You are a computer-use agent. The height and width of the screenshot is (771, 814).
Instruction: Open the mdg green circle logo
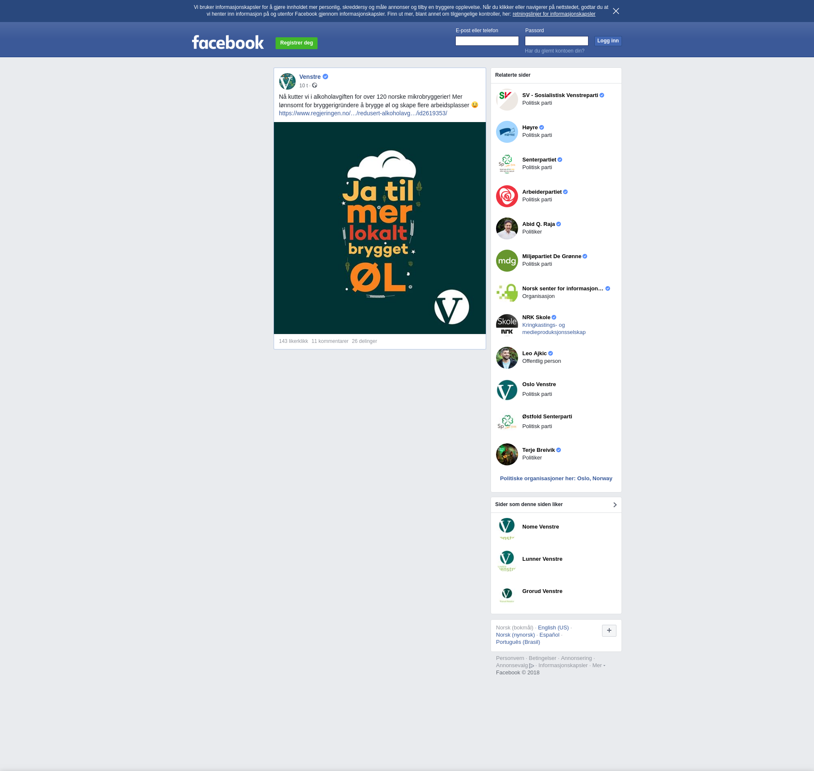pyautogui.click(x=507, y=261)
